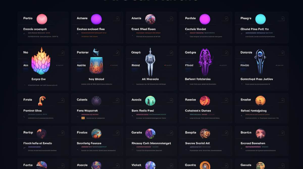Open the Coharsaela Dames title link
Screen dimensions: 303x169
pyautogui.click(x=198, y=111)
